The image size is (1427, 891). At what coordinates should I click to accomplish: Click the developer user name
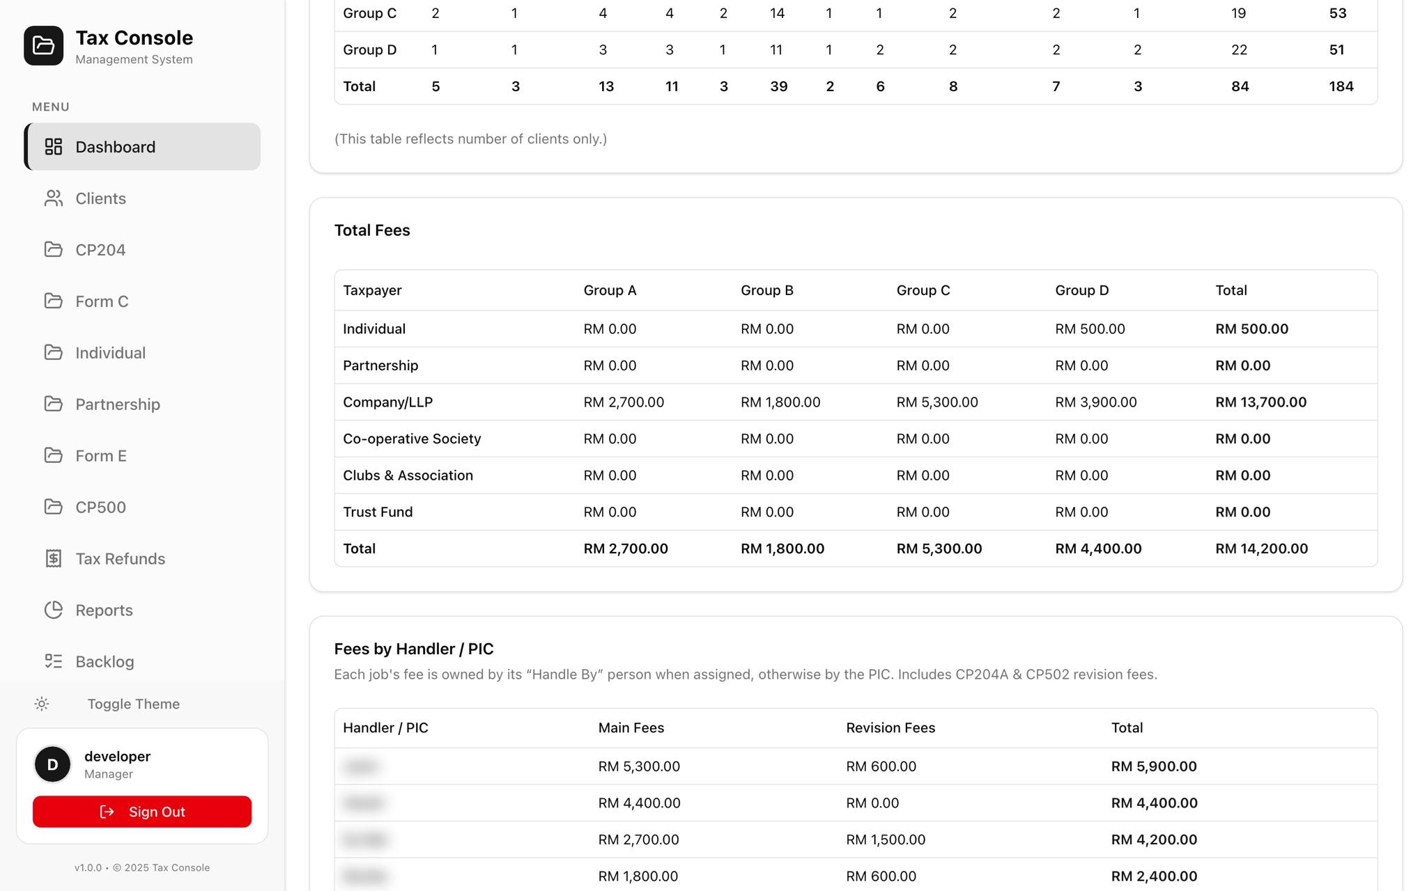click(x=117, y=757)
